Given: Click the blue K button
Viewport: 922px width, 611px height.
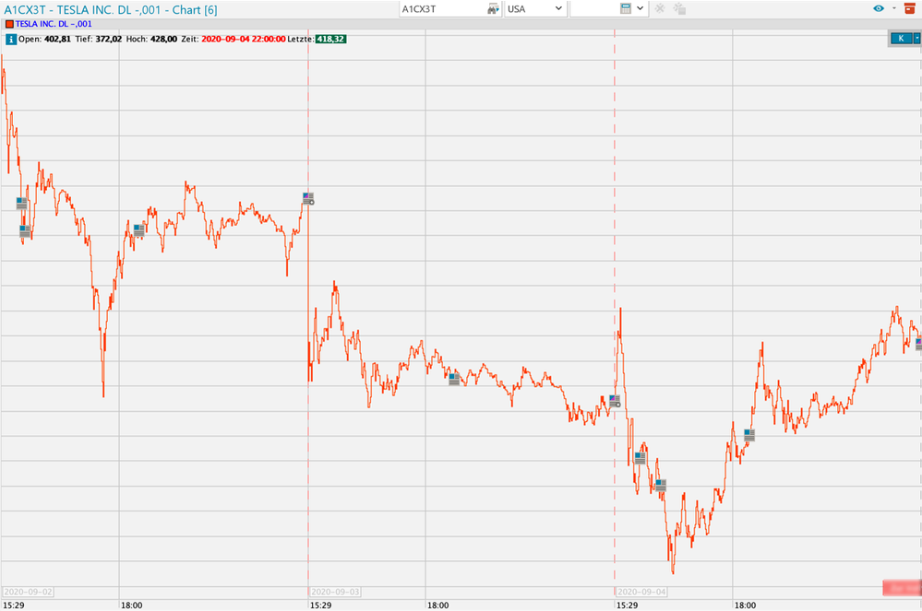Looking at the screenshot, I should [900, 39].
